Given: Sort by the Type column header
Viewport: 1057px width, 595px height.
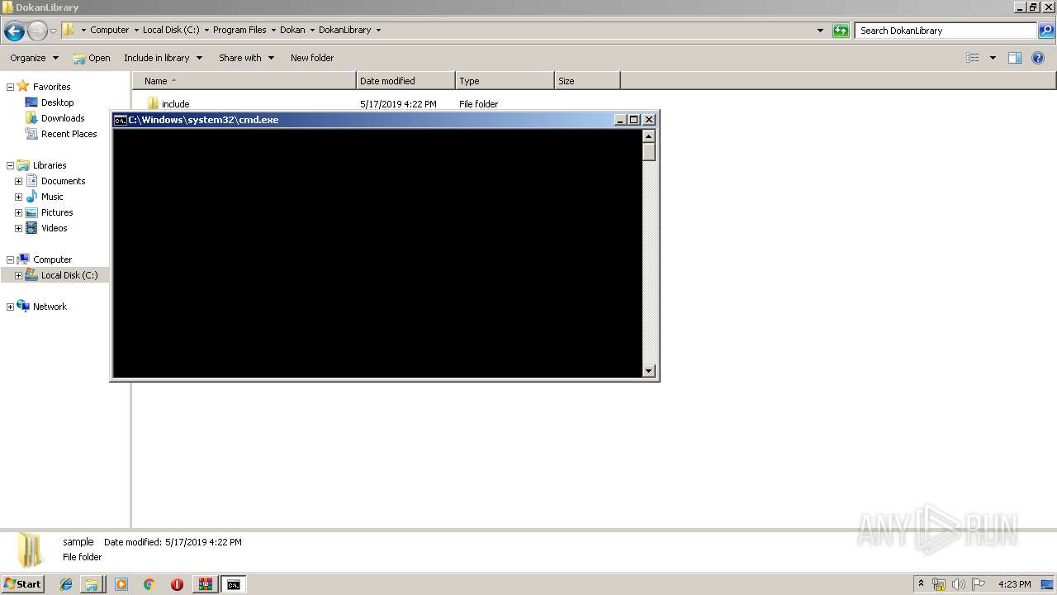Looking at the screenshot, I should pyautogui.click(x=505, y=81).
